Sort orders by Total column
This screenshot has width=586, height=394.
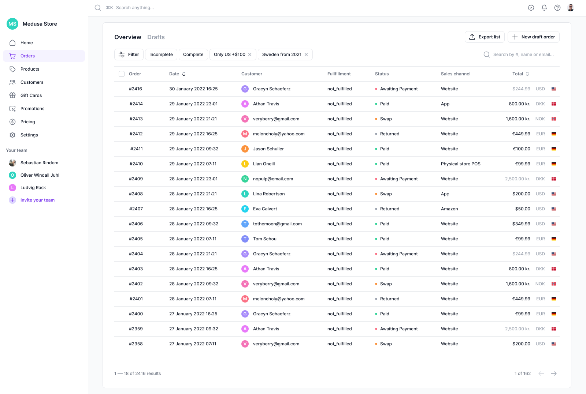click(527, 74)
